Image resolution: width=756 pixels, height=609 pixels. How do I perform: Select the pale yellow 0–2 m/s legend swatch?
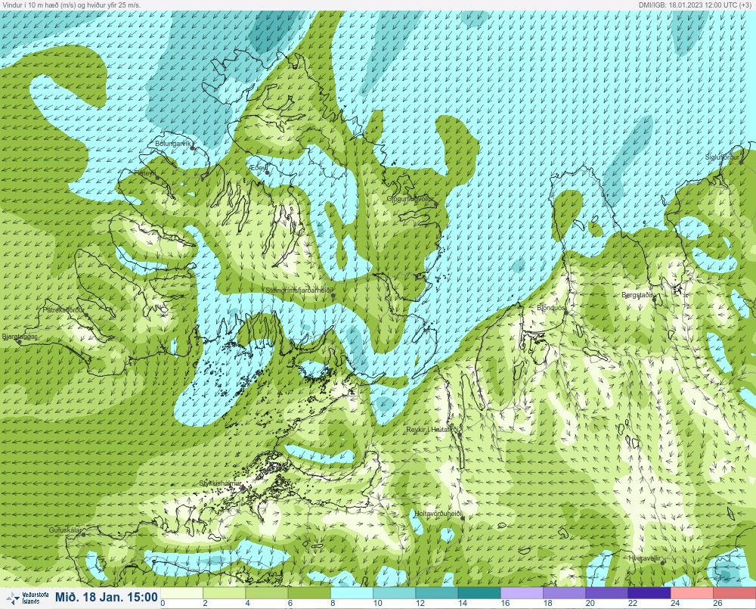point(181,592)
